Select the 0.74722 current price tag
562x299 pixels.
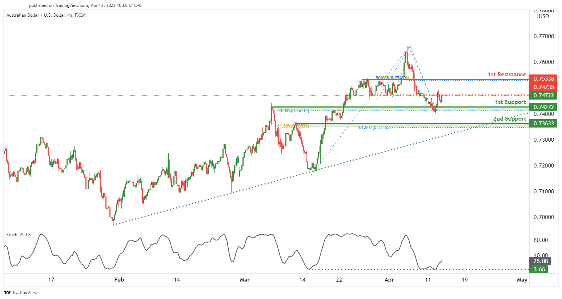click(x=543, y=96)
